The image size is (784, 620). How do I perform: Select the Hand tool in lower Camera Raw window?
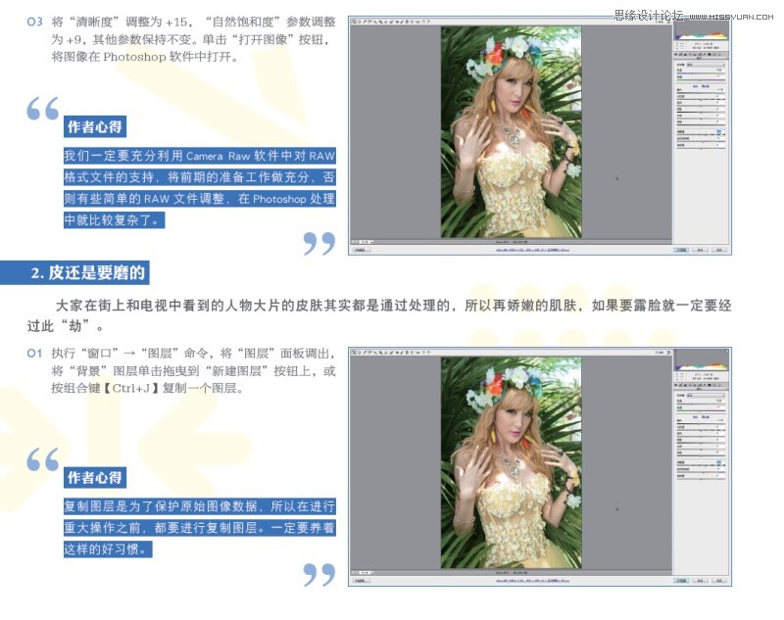tap(359, 353)
